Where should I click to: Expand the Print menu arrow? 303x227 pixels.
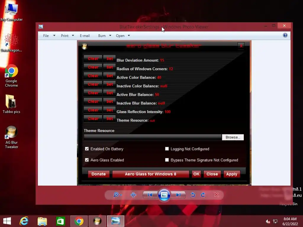73,35
